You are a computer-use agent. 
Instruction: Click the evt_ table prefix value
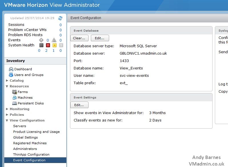(x=124, y=83)
